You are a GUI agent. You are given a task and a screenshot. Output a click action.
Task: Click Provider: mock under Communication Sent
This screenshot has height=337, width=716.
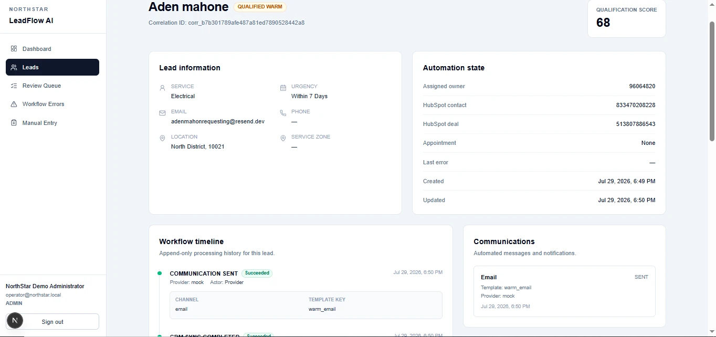[186, 282]
